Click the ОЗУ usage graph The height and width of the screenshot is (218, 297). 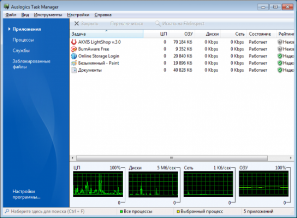pos(263,183)
